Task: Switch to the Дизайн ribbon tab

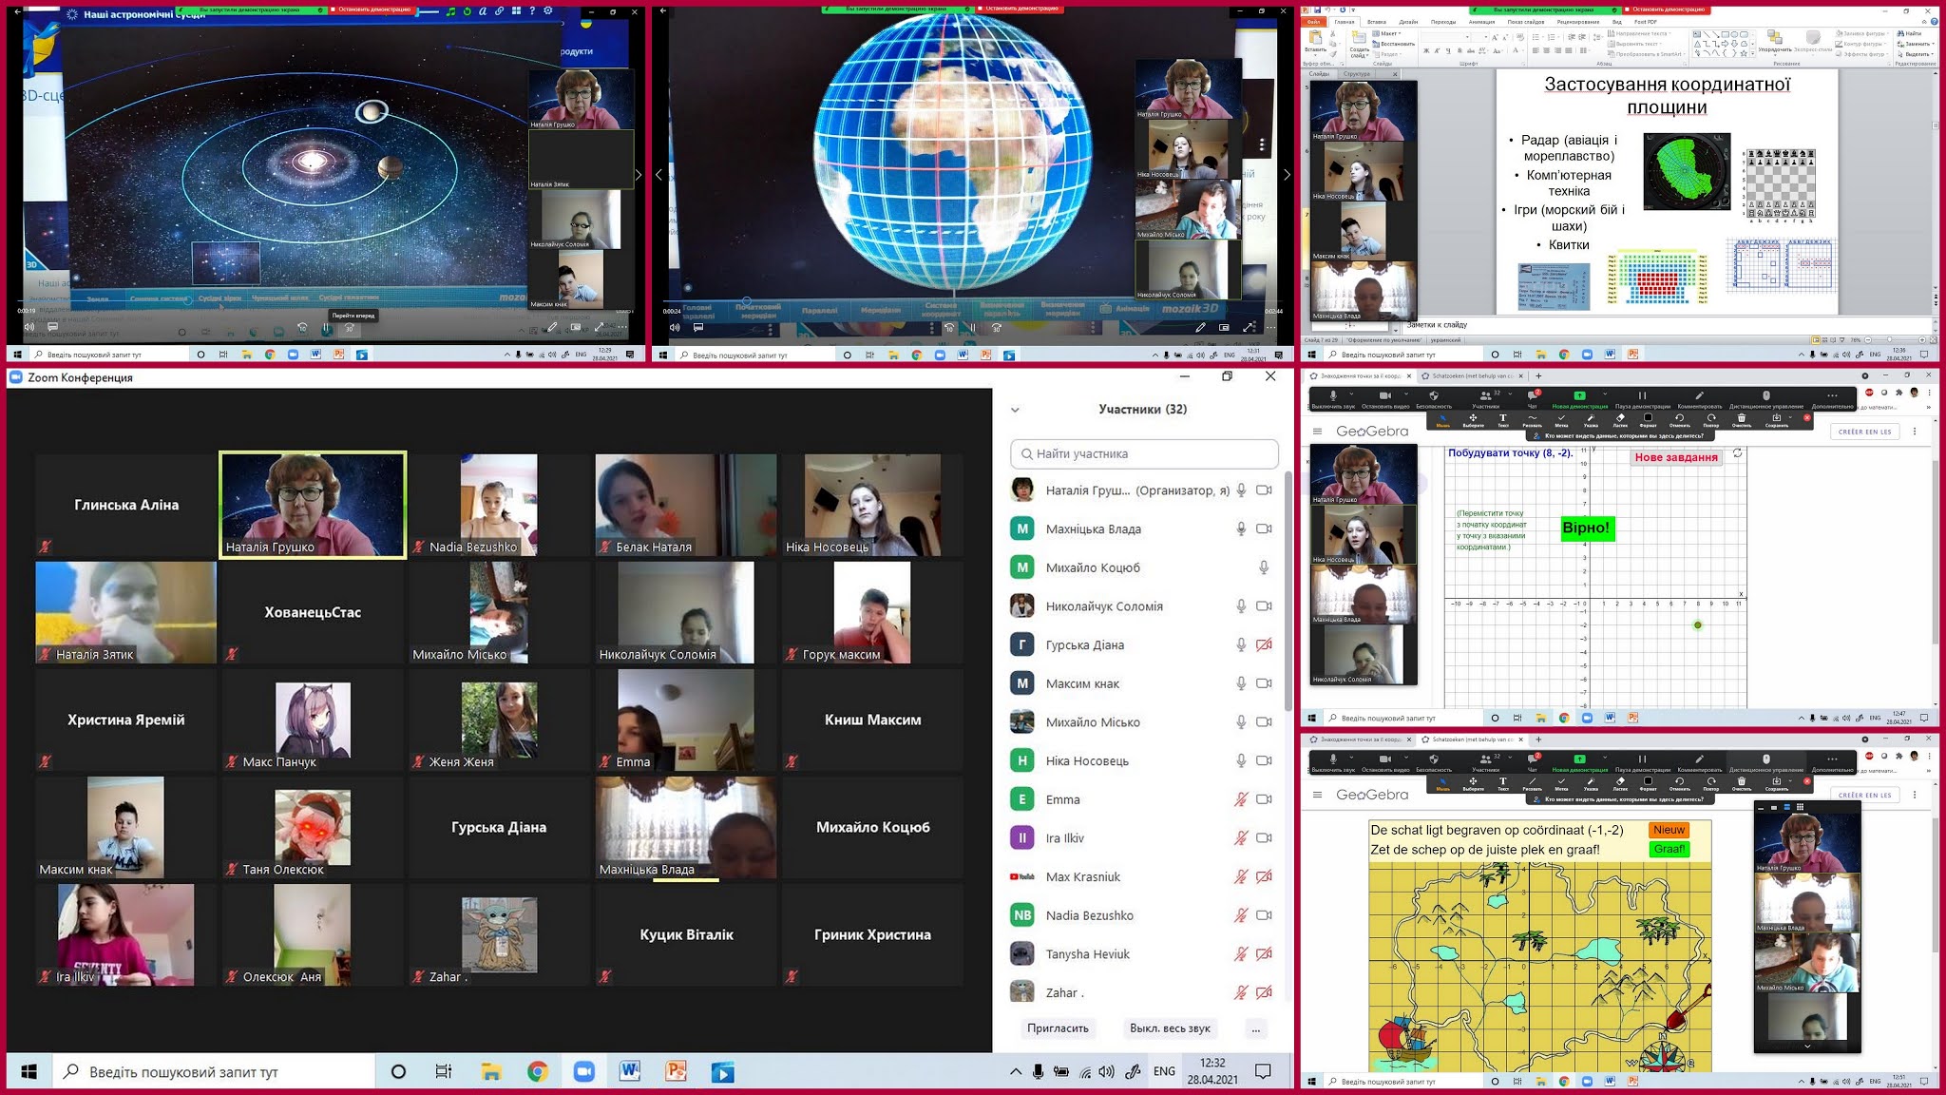Action: click(x=1408, y=21)
